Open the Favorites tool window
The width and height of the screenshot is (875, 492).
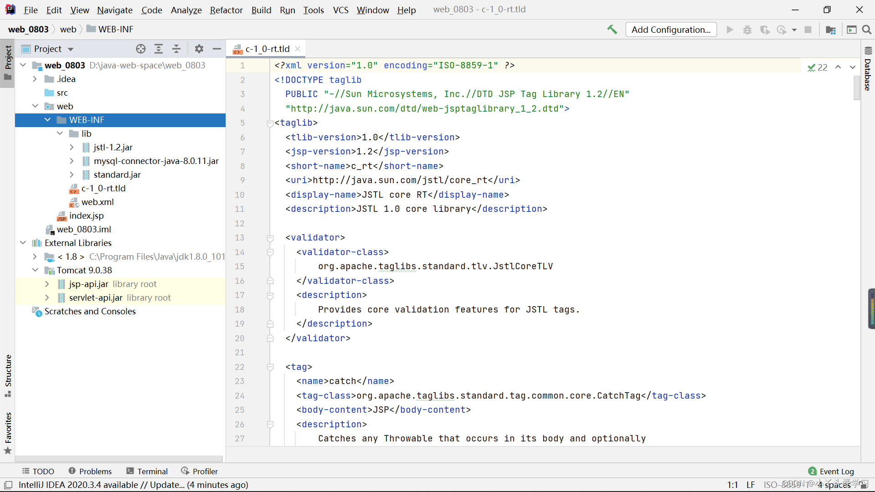[x=8, y=433]
